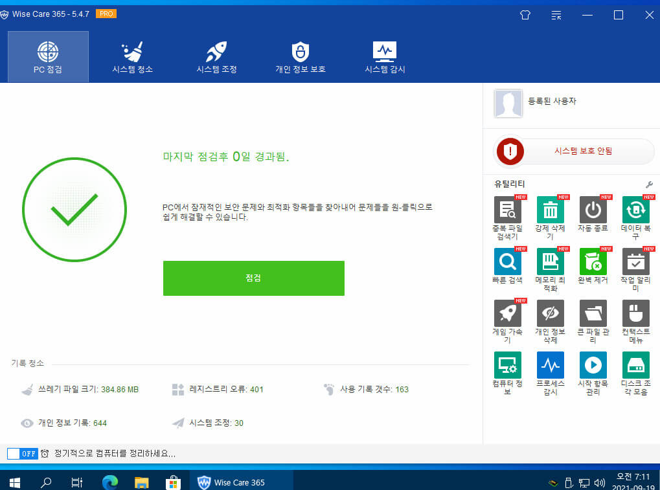Click the alarm clock schedule icon
This screenshot has height=490, width=660.
pos(45,453)
